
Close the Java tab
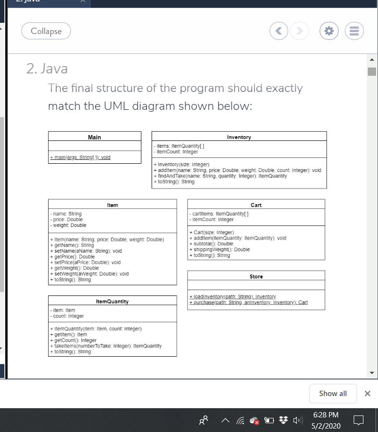(83, 1)
